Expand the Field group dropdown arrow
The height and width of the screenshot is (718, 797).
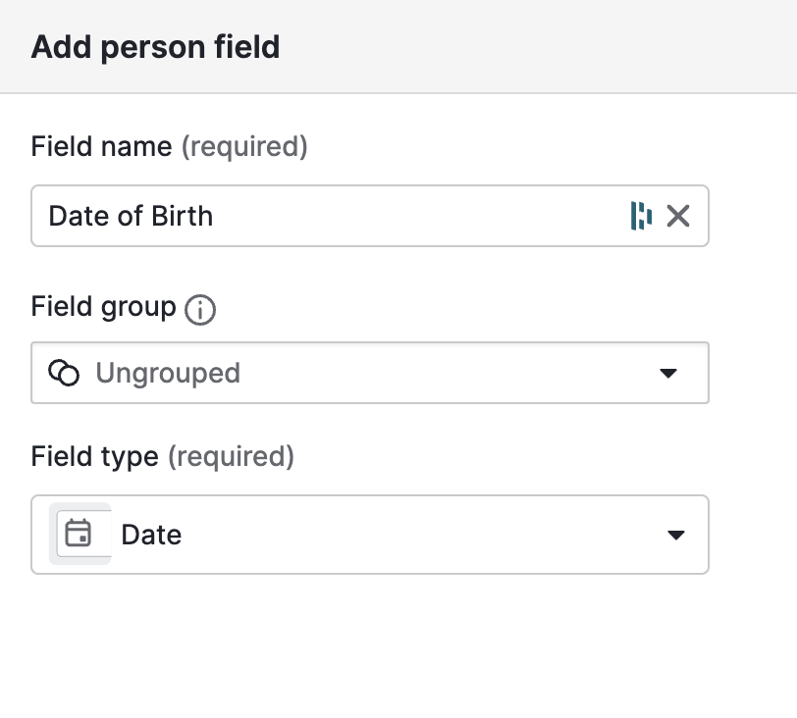point(668,373)
